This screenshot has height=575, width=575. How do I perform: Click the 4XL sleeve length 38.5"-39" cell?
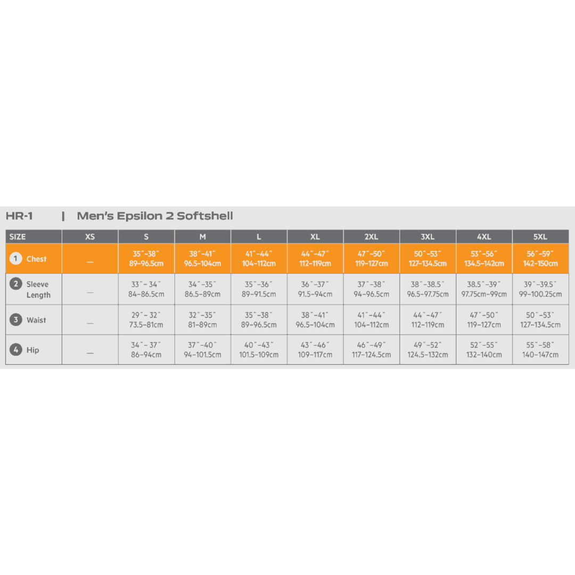tap(484, 290)
